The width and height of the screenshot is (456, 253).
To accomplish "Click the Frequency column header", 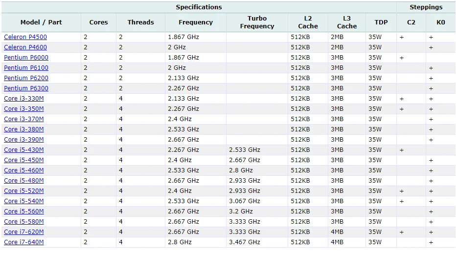I will click(x=196, y=22).
